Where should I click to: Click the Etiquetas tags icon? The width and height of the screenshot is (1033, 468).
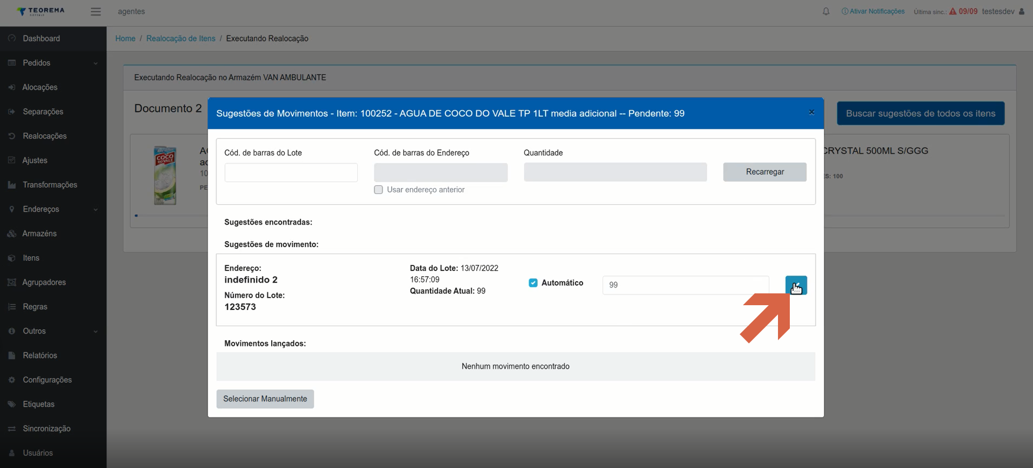click(12, 404)
